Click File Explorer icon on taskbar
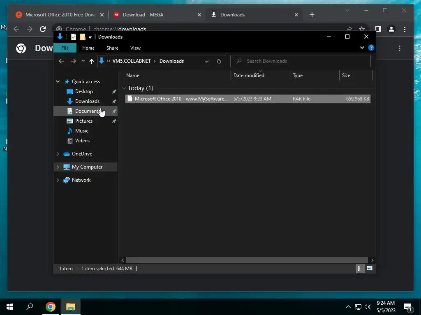 point(71,307)
